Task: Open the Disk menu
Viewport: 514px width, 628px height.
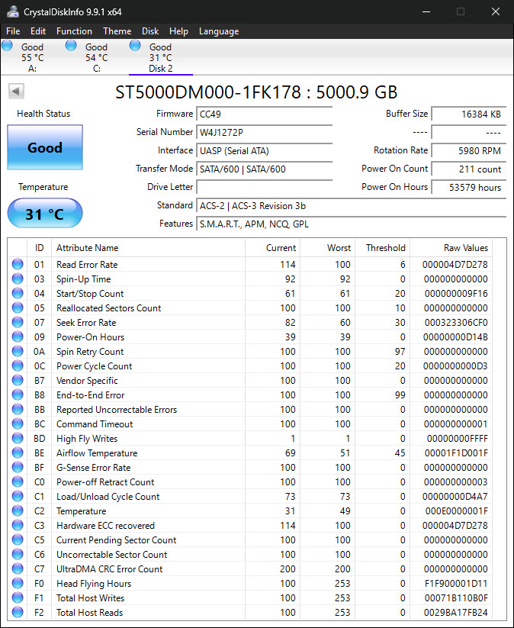Action: (x=150, y=31)
